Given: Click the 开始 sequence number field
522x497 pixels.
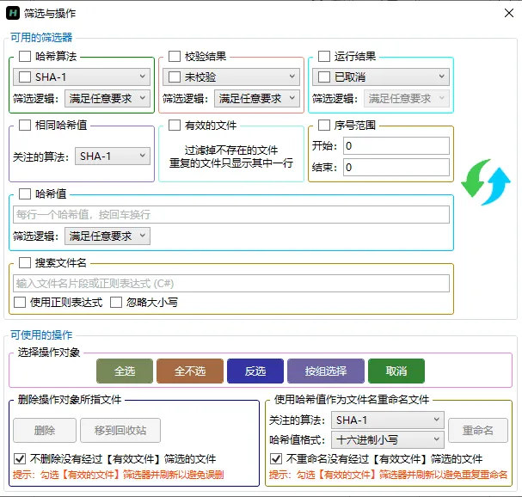Looking at the screenshot, I should (x=396, y=146).
